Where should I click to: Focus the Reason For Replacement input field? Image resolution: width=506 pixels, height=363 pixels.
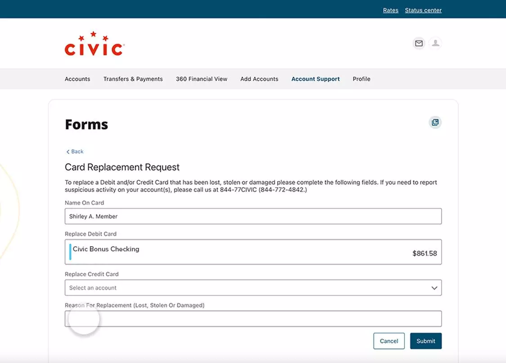pyautogui.click(x=253, y=319)
